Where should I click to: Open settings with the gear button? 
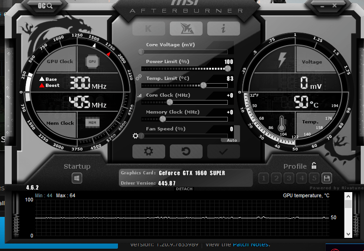tap(149, 151)
